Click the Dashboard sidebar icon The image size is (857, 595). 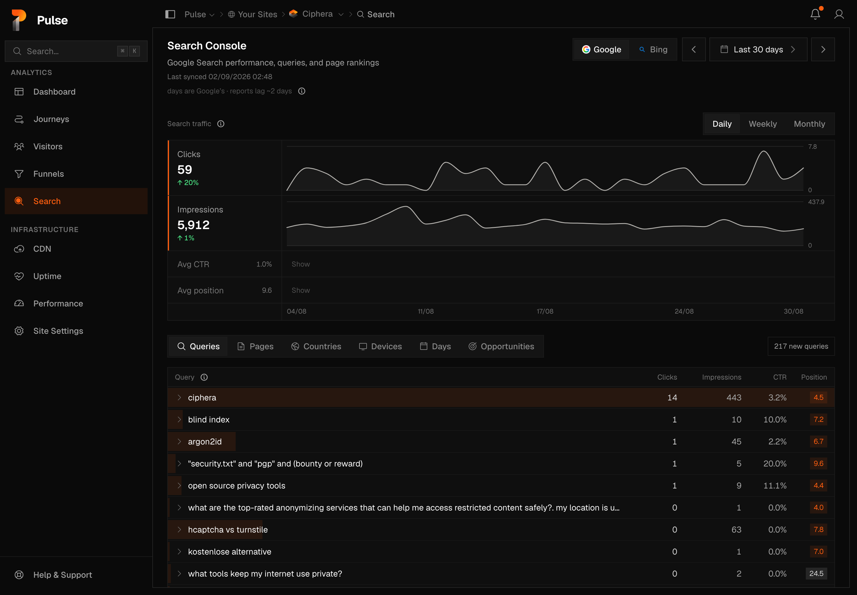[x=19, y=92]
